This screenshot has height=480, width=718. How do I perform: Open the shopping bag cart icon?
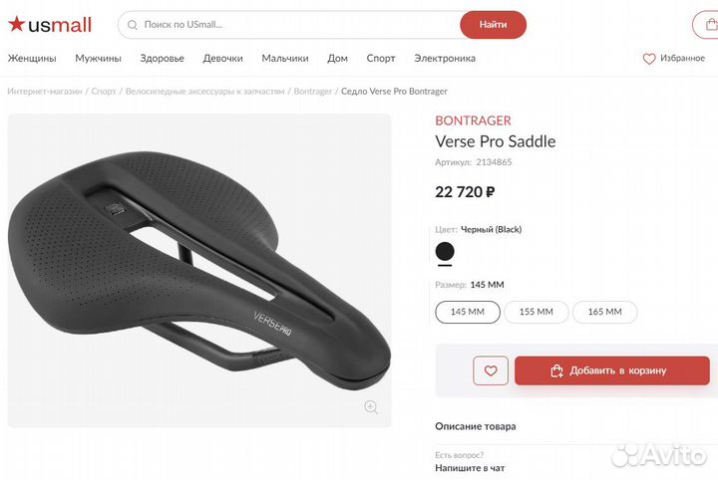711,25
